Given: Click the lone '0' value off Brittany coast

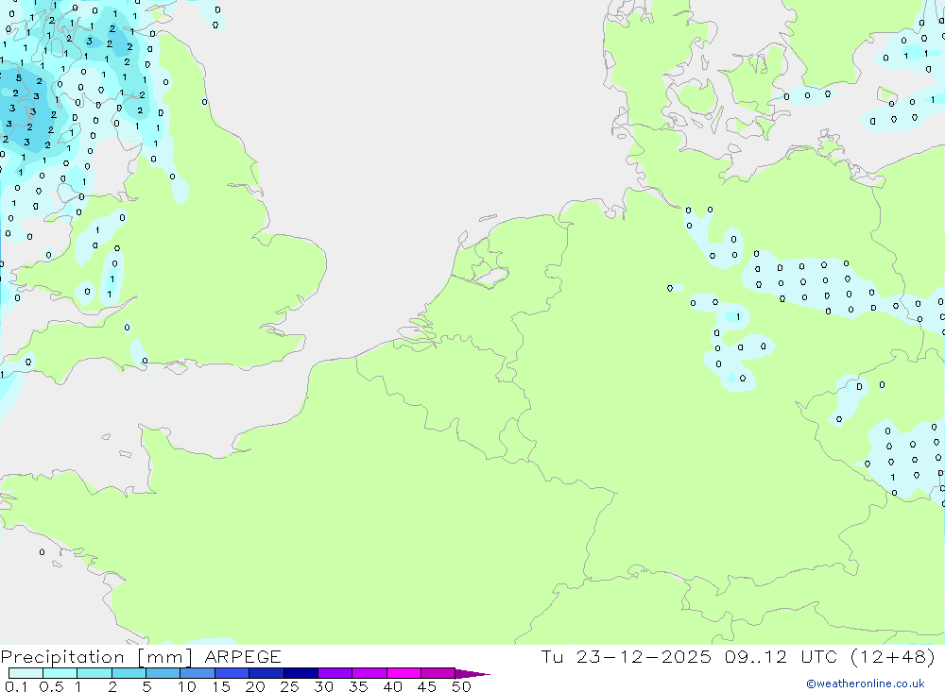Looking at the screenshot, I should click(x=42, y=551).
